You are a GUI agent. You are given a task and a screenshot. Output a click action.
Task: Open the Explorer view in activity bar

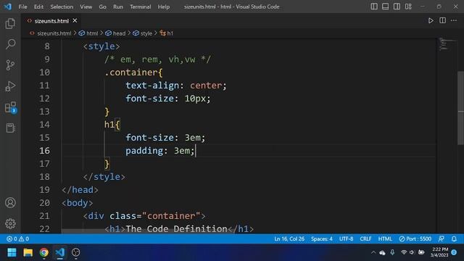click(10, 24)
